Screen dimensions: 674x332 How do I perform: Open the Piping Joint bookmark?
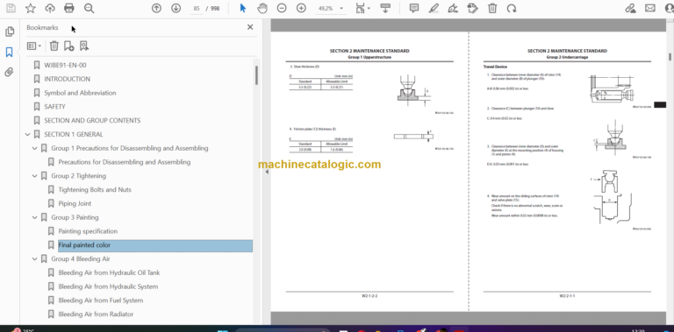(x=75, y=203)
